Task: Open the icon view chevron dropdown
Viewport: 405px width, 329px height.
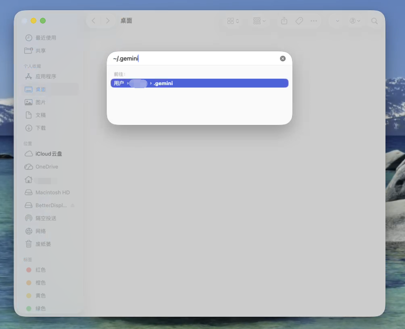Action: [232, 20]
